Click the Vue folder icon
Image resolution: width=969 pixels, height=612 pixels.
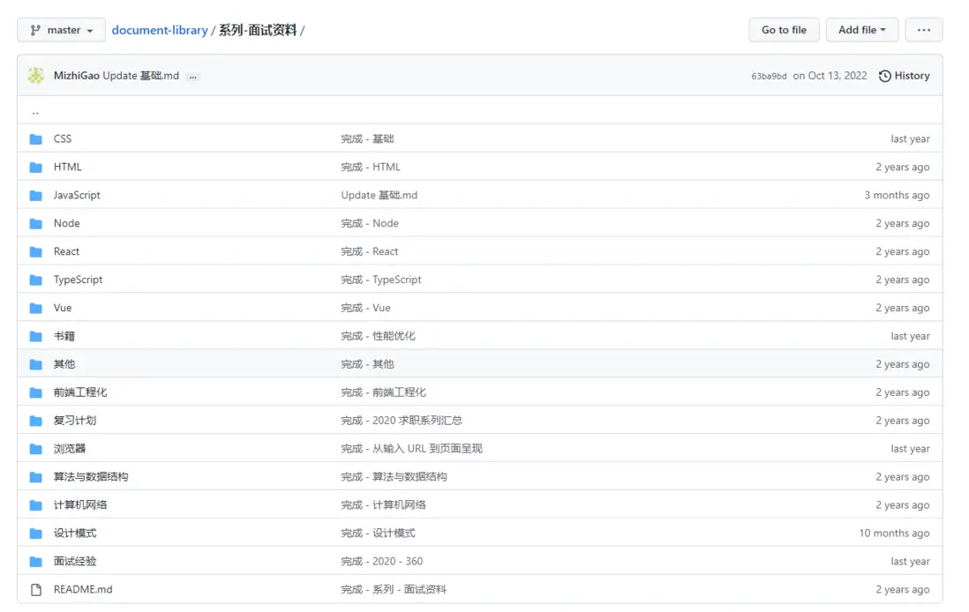tap(36, 308)
